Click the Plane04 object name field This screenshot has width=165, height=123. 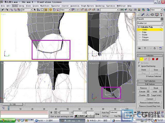pos(148,19)
